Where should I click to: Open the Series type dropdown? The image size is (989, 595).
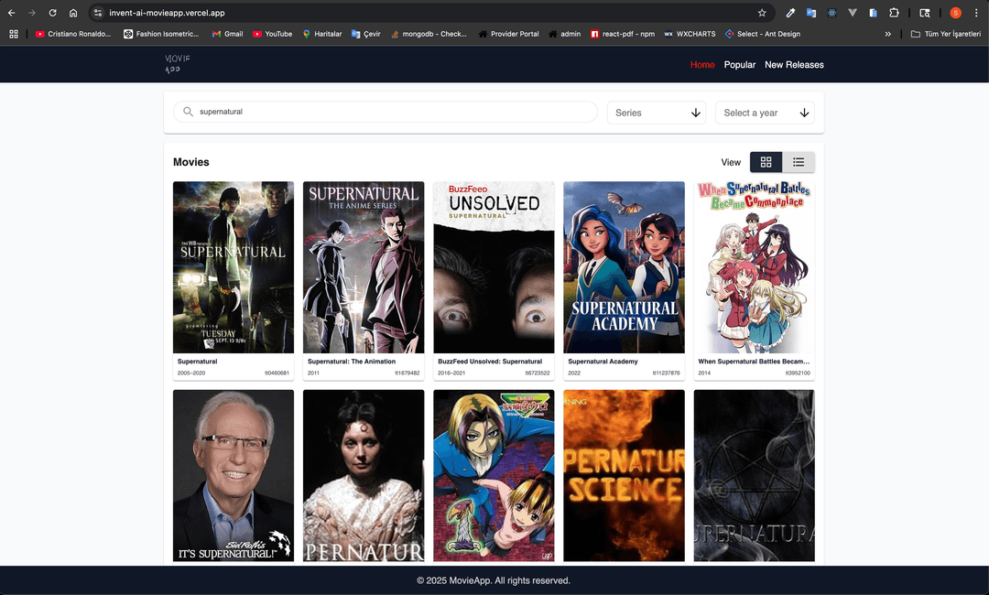pyautogui.click(x=657, y=113)
